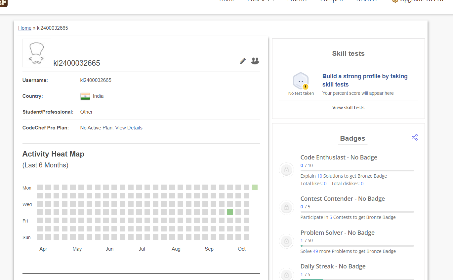453x280 pixels.
Task: Open the View Details link for Pro Plan
Action: (x=129, y=128)
